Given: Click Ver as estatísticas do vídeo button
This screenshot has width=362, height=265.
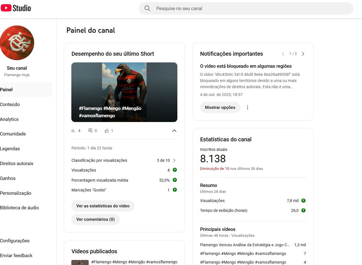Looking at the screenshot, I should tap(103, 206).
